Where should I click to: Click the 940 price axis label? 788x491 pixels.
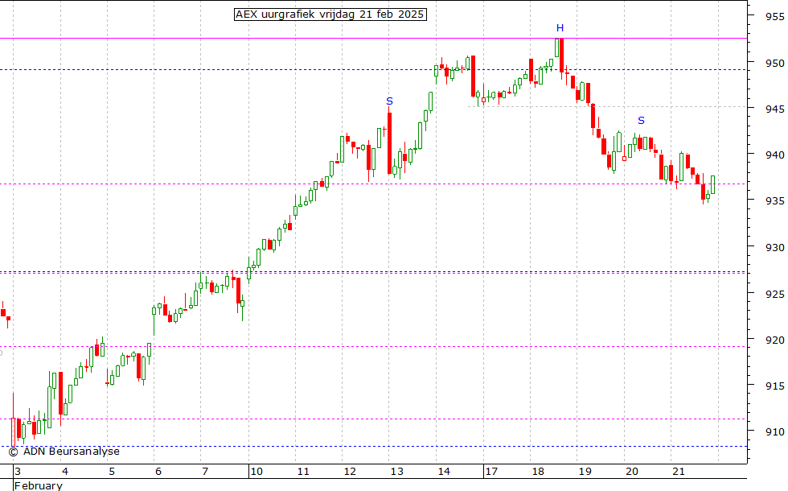(774, 155)
